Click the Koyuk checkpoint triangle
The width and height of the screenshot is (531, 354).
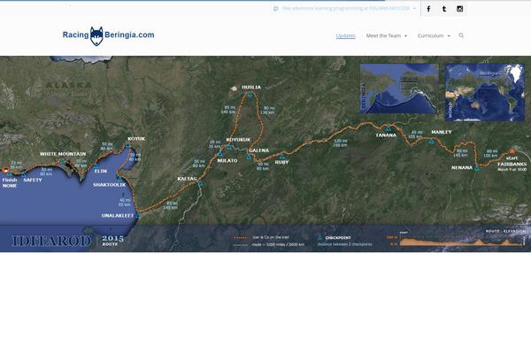coord(128,145)
